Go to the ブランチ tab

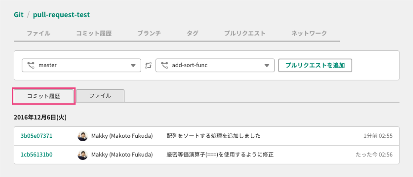point(149,34)
